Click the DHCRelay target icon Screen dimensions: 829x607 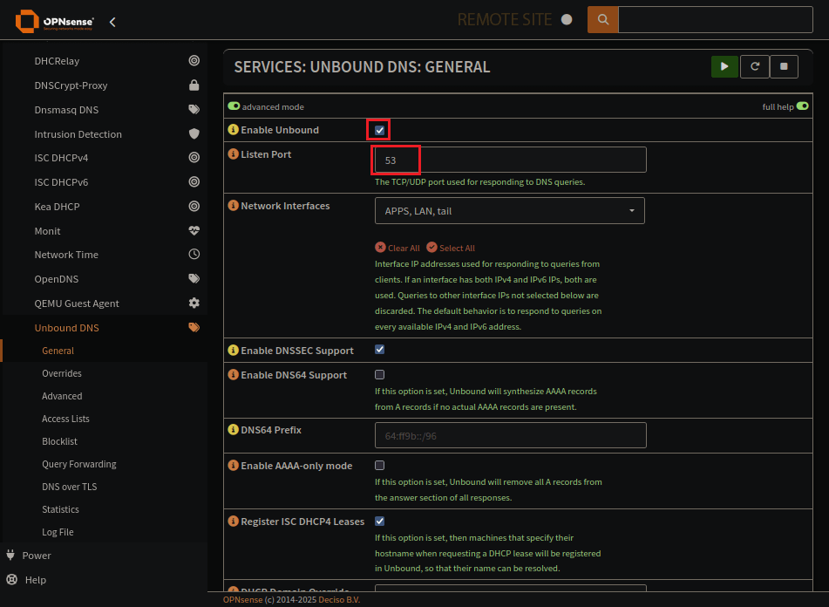[x=194, y=61]
